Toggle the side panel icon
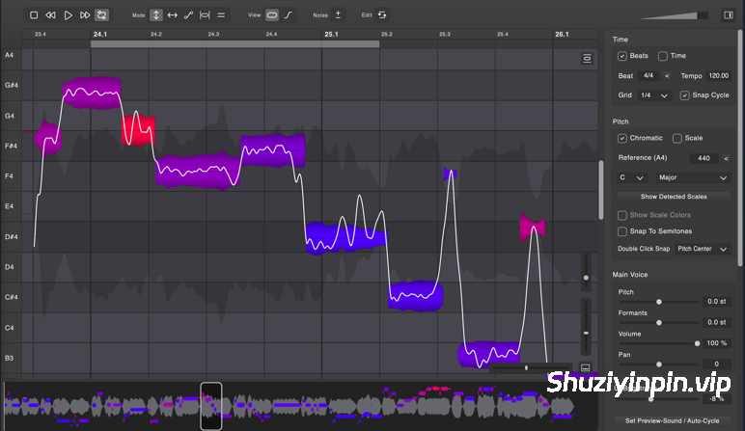 pos(729,15)
